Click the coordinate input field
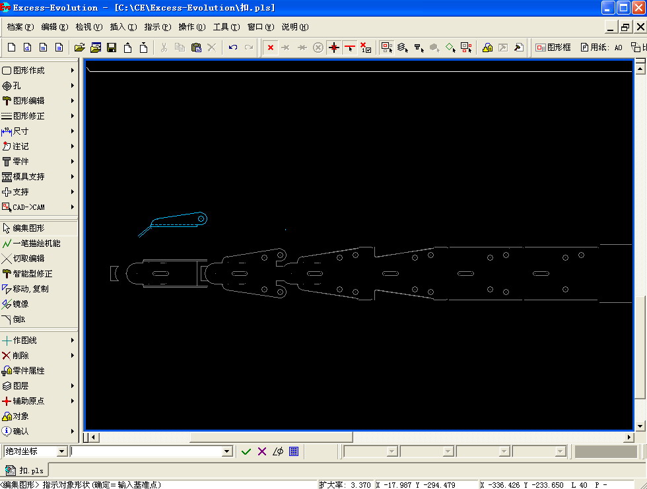This screenshot has width=647, height=489. (147, 451)
